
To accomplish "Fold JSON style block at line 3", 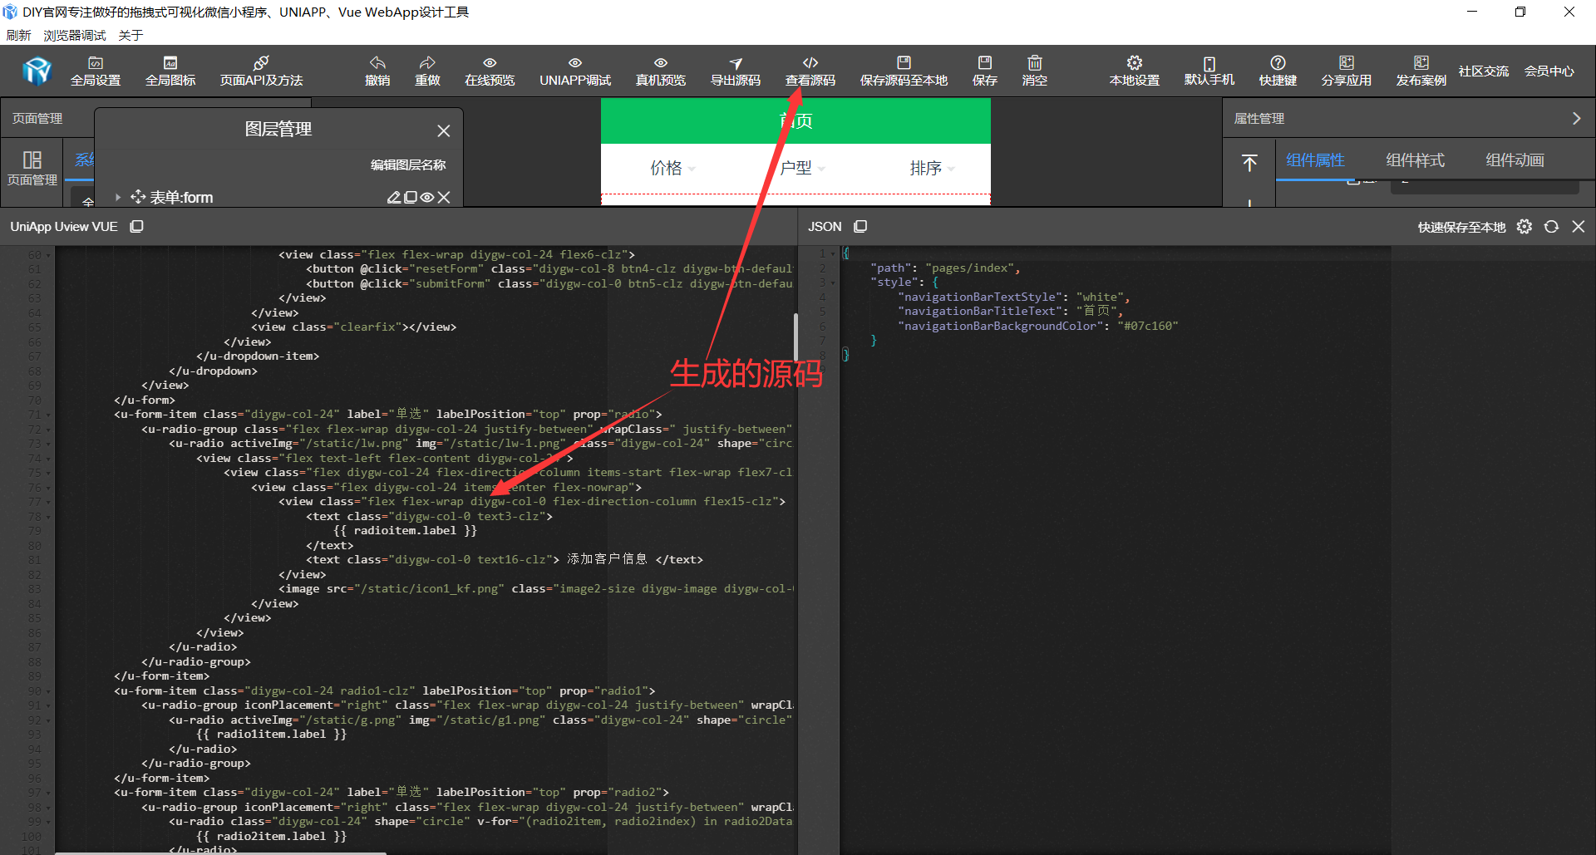I will point(833,283).
